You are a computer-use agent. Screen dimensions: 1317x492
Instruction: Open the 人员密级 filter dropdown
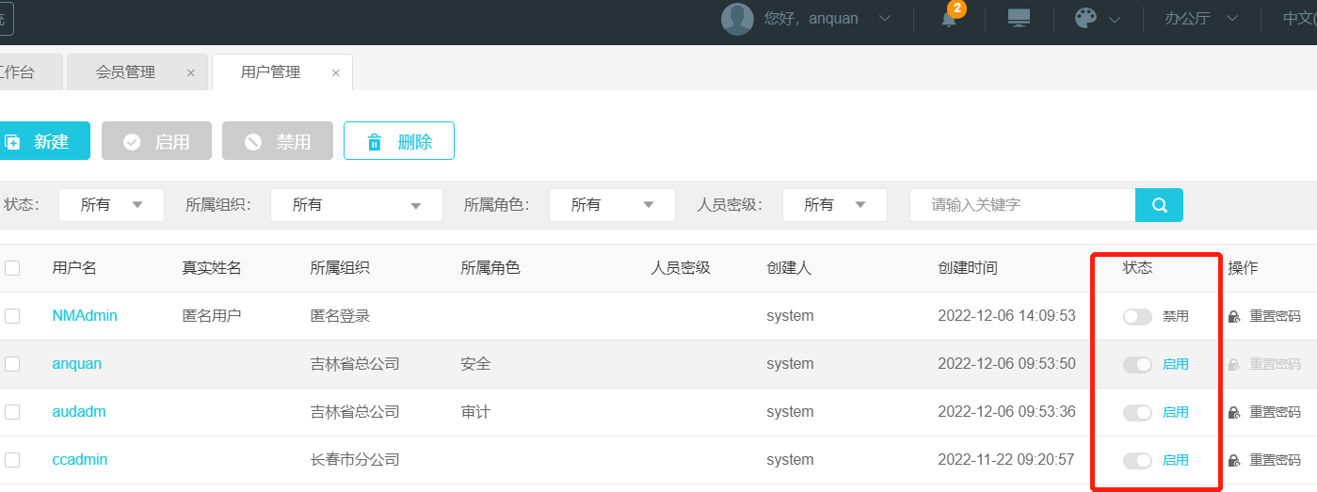(834, 205)
